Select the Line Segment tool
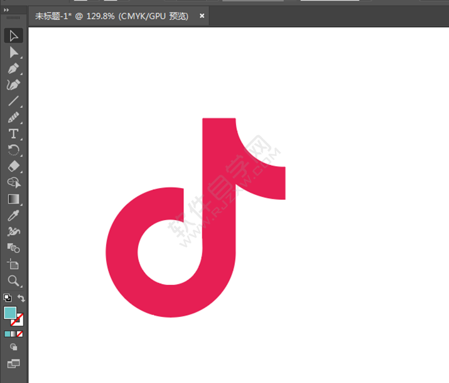 13,101
